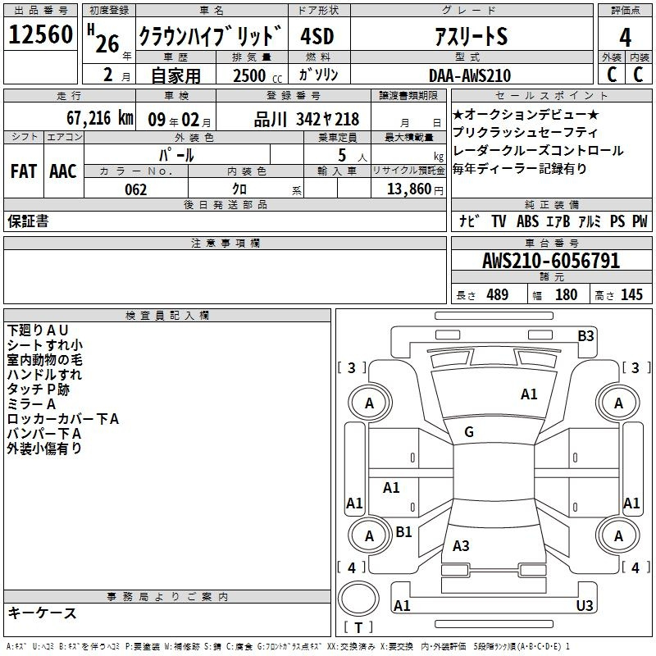Click the アスリートS grade name

pyautogui.click(x=471, y=37)
